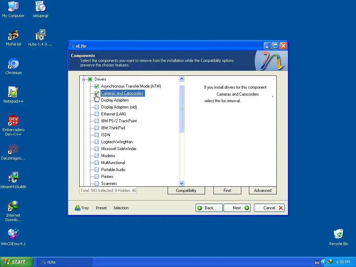Image resolution: width=356 pixels, height=267 pixels.
Task: Click the Find button
Action: click(x=227, y=190)
